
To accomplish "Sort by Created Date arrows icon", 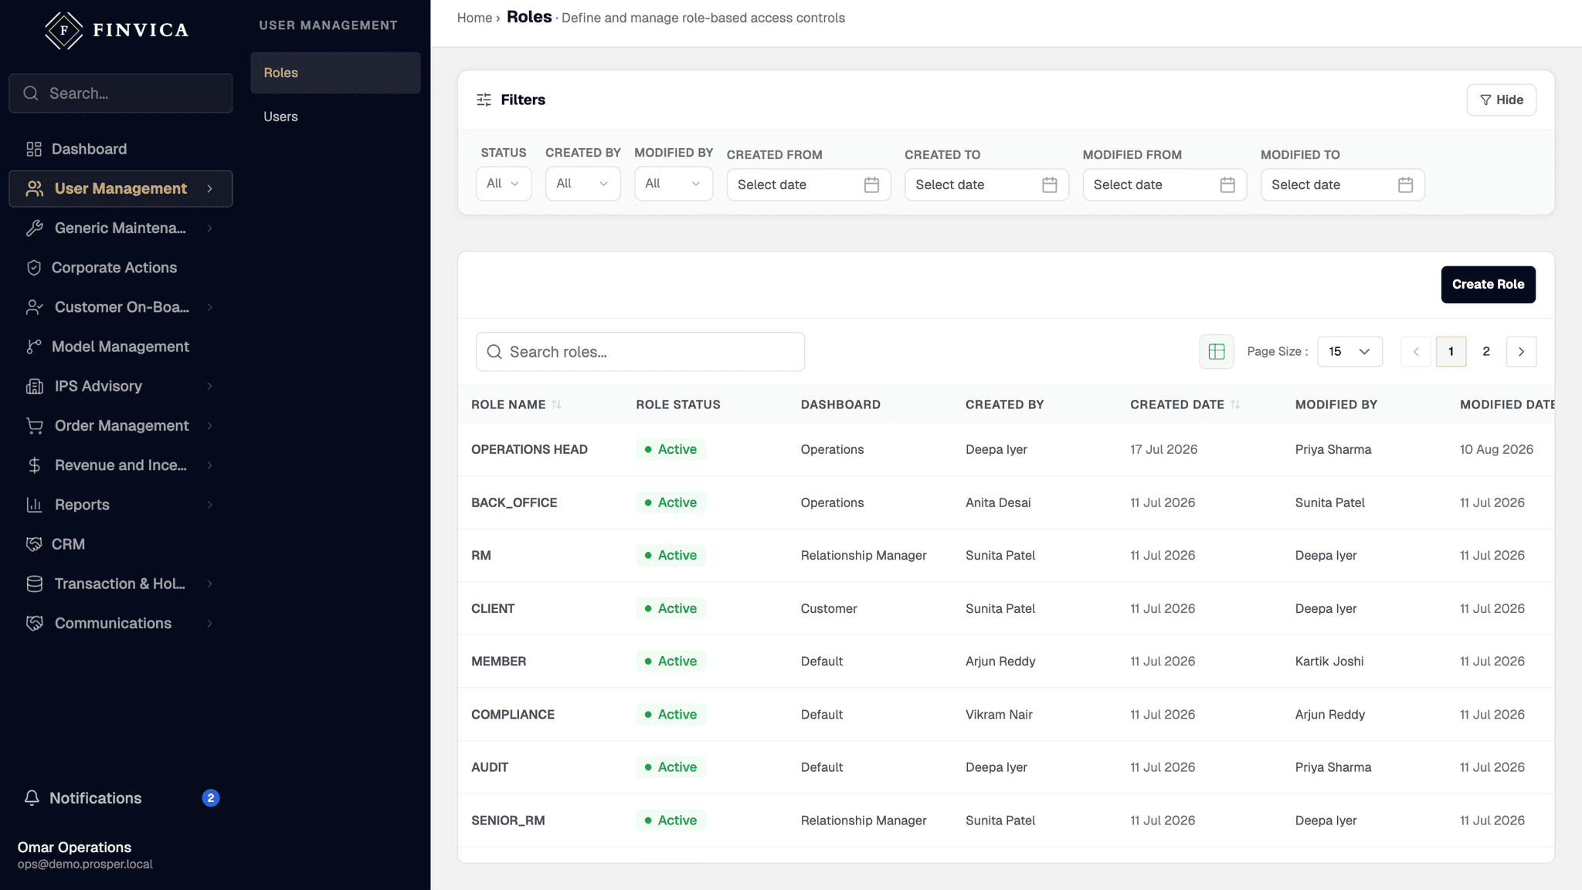I will pyautogui.click(x=1235, y=404).
